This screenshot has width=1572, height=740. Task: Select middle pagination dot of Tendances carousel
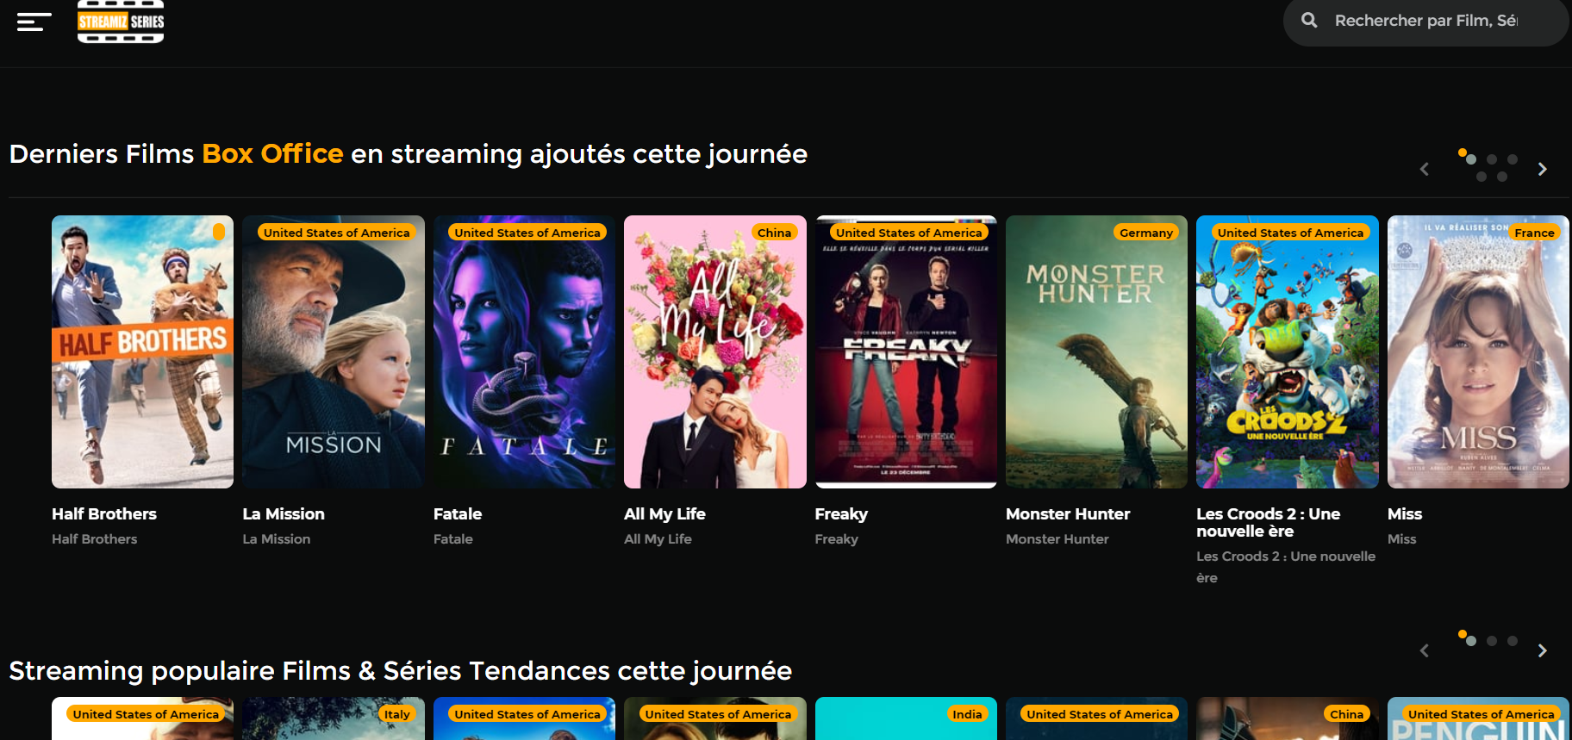[1492, 641]
